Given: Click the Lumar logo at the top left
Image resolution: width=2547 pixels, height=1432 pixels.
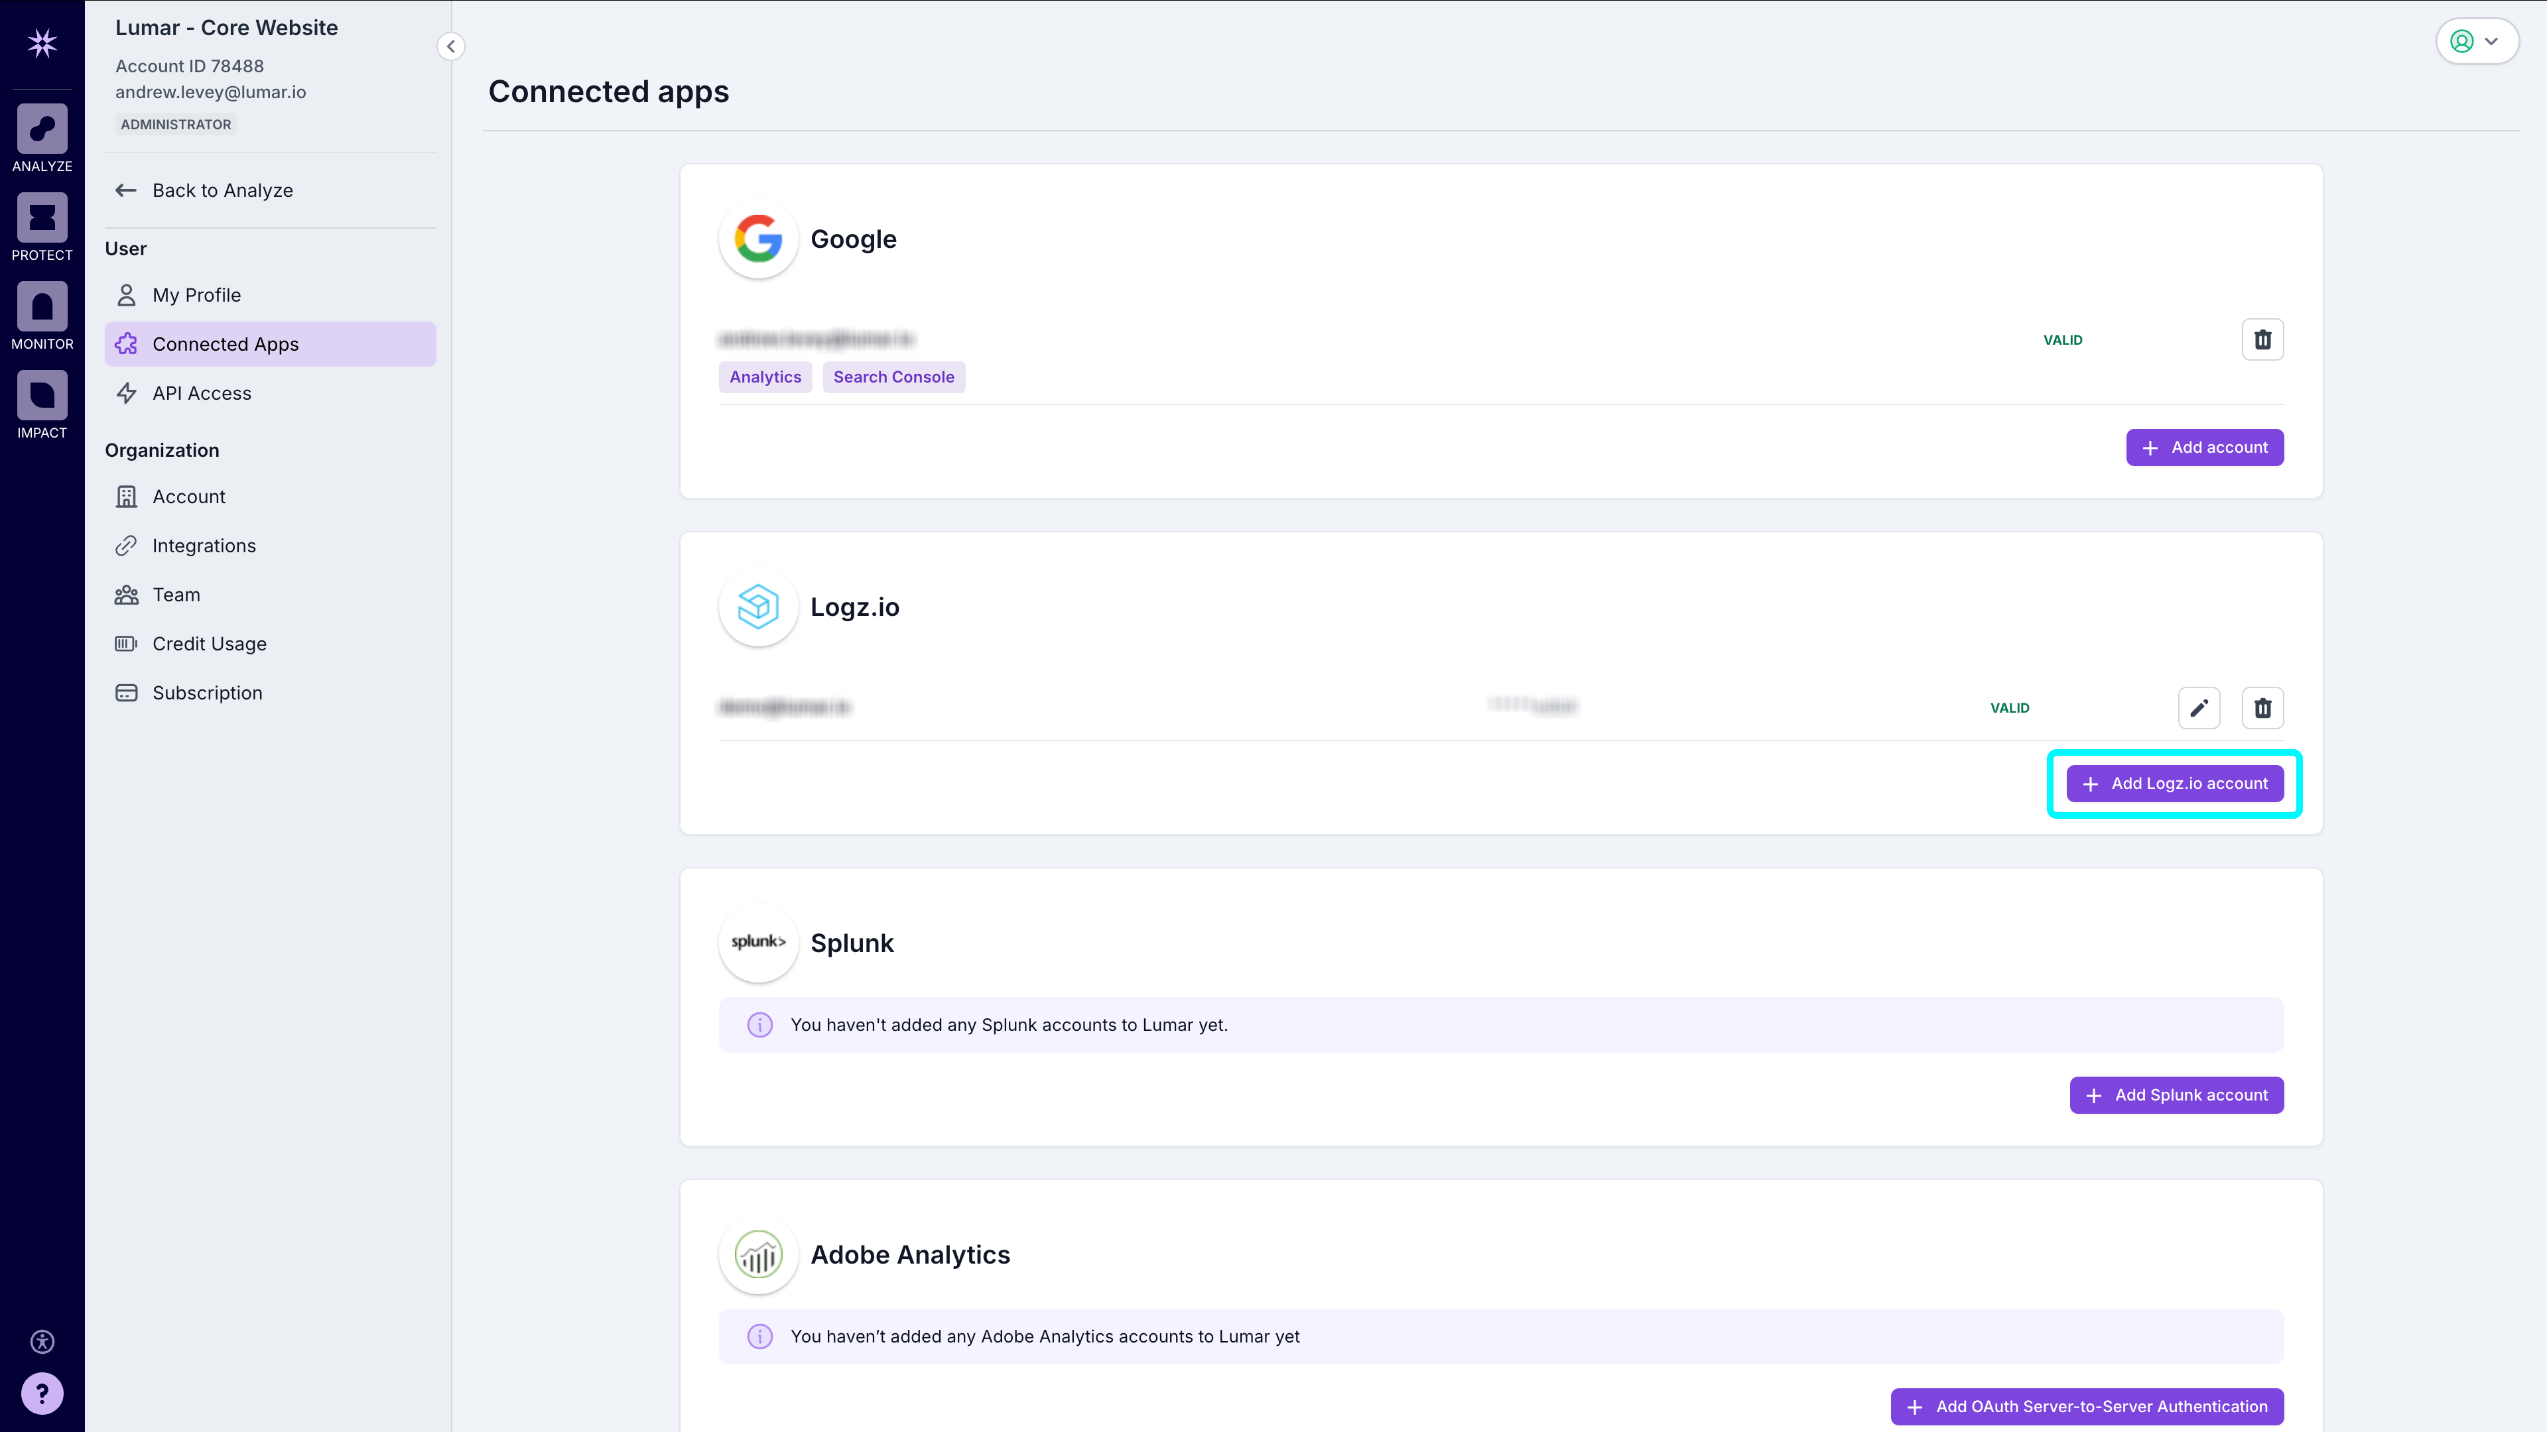Looking at the screenshot, I should point(42,42).
